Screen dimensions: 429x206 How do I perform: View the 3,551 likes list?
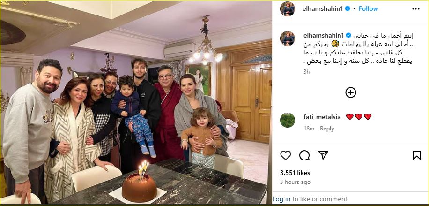pyautogui.click(x=295, y=173)
